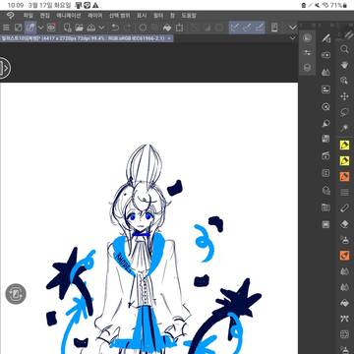
Task: Undo the last stroke
Action: 115,28
